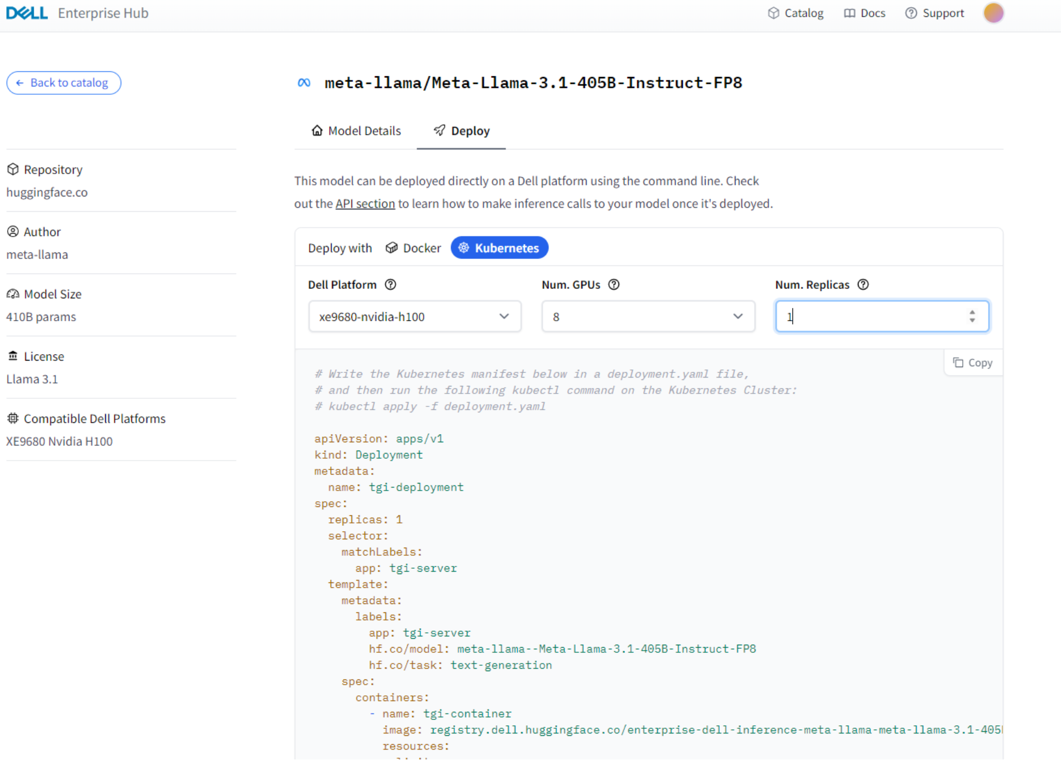Click the Dell logo
1061x760 pixels.
click(x=26, y=13)
